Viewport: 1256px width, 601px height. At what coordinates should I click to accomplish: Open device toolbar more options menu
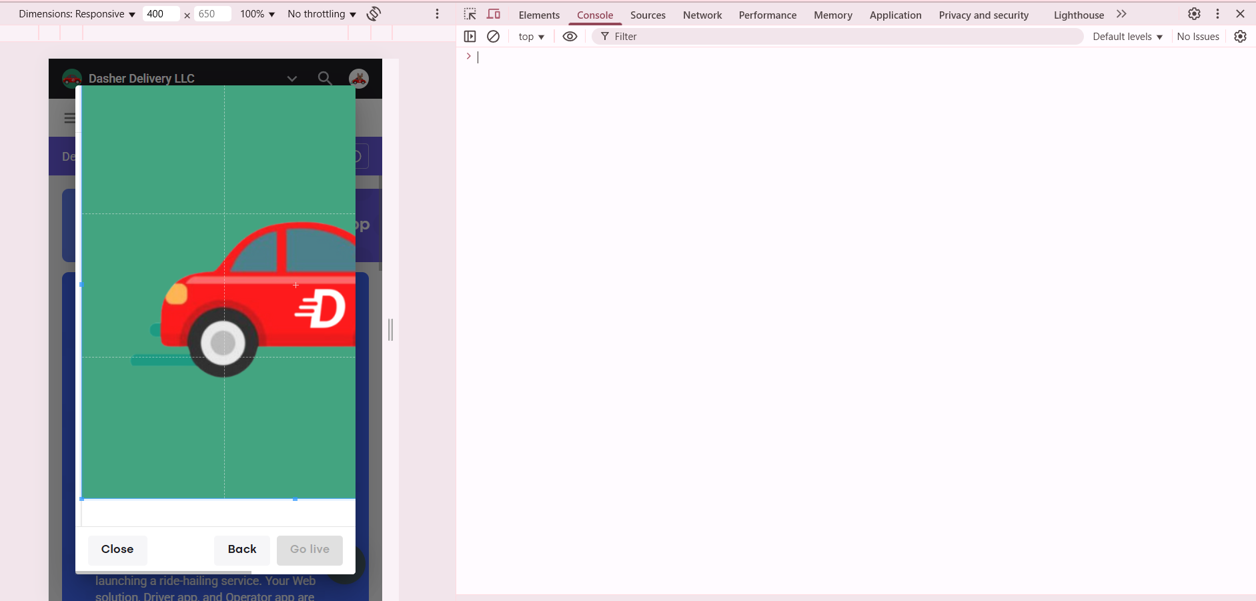click(x=438, y=14)
